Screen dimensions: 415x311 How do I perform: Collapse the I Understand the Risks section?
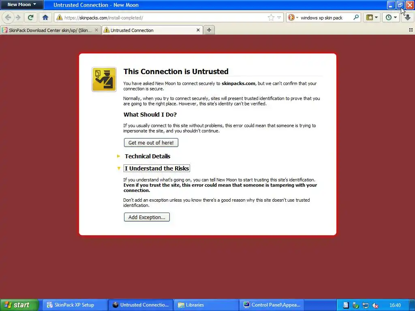click(157, 168)
